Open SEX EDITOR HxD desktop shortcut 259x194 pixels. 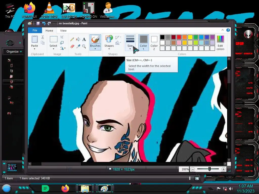[69, 10]
